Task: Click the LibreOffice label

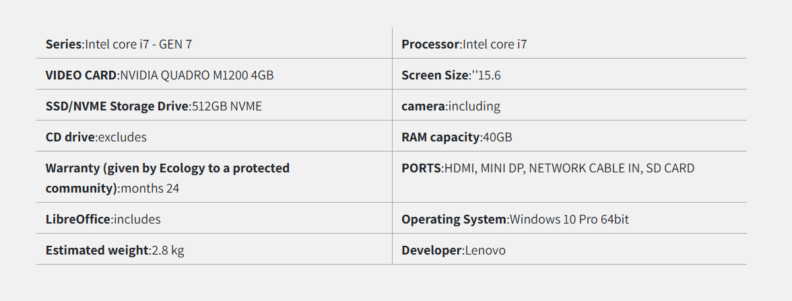Action: (78, 220)
